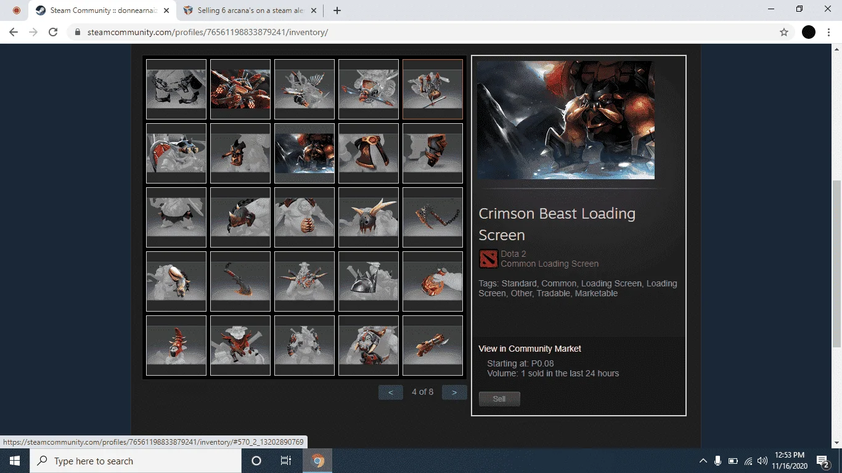The width and height of the screenshot is (842, 473).
Task: Click the Sell button
Action: (x=499, y=399)
